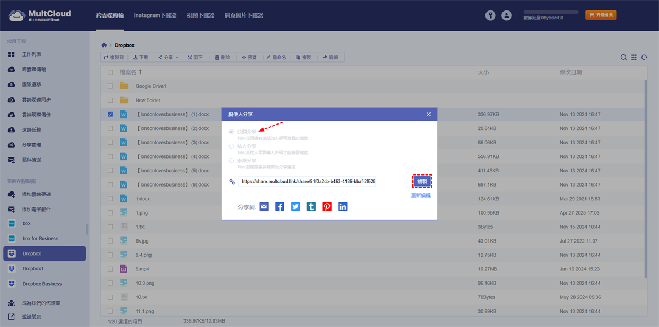Share link to Facebook
This screenshot has width=659, height=327.
pyautogui.click(x=280, y=207)
